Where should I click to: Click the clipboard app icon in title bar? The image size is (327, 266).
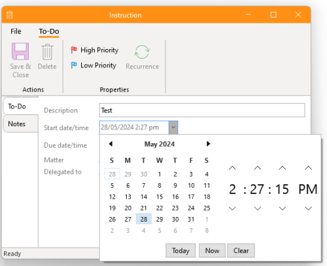pos(10,15)
